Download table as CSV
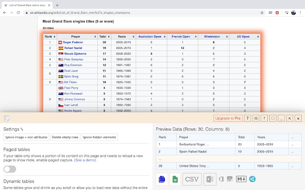Image resolution: width=305 pixels, height=190 pixels. point(192,179)
